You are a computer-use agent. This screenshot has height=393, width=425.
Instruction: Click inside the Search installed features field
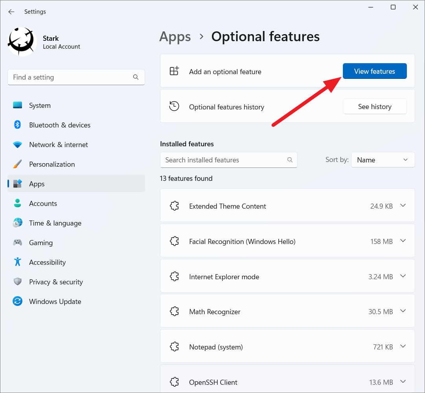point(220,160)
